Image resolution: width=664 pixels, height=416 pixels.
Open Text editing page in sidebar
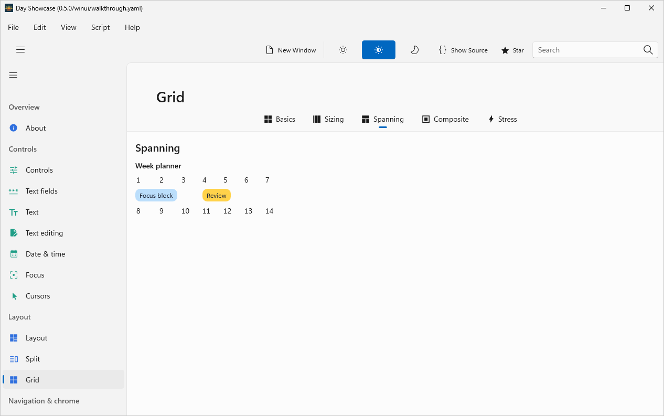63,233
